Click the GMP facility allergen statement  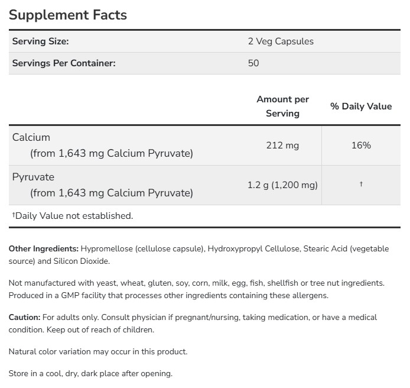point(168,295)
